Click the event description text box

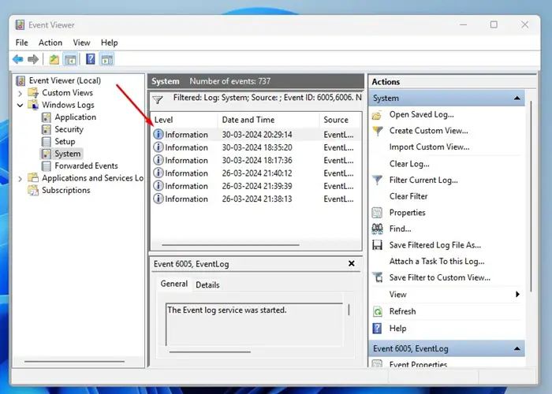pyautogui.click(x=254, y=325)
